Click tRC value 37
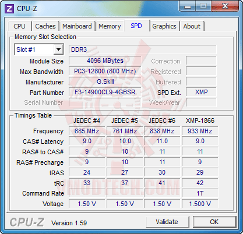The width and height of the screenshot is (243, 234). (125, 183)
